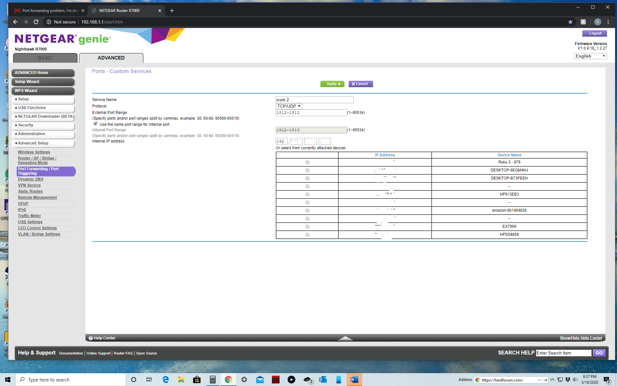Choose the HP613EB3 device radio
Viewport: 617px width, 386px height.
coord(308,194)
